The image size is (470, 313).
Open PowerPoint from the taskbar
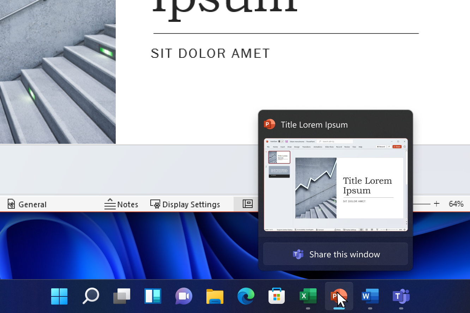click(x=339, y=296)
